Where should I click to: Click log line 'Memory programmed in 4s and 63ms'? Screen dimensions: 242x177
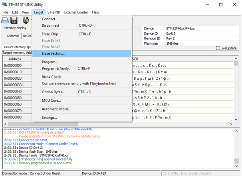coord(38,163)
